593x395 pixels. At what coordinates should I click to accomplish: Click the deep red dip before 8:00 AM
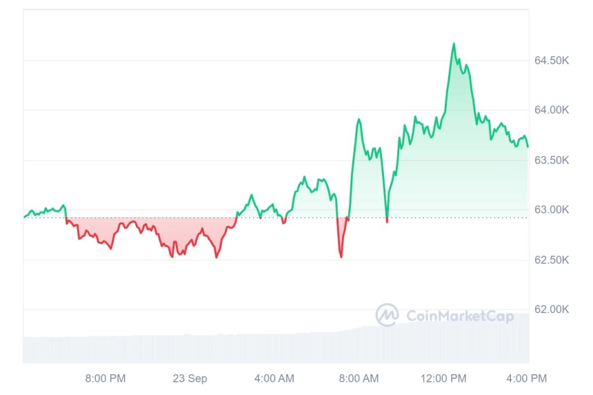[x=341, y=256]
